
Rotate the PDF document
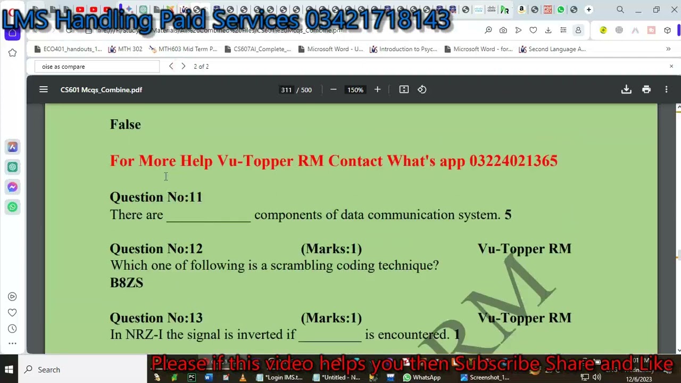422,90
